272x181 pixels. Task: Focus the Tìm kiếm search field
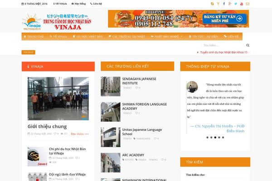coord(223,45)
